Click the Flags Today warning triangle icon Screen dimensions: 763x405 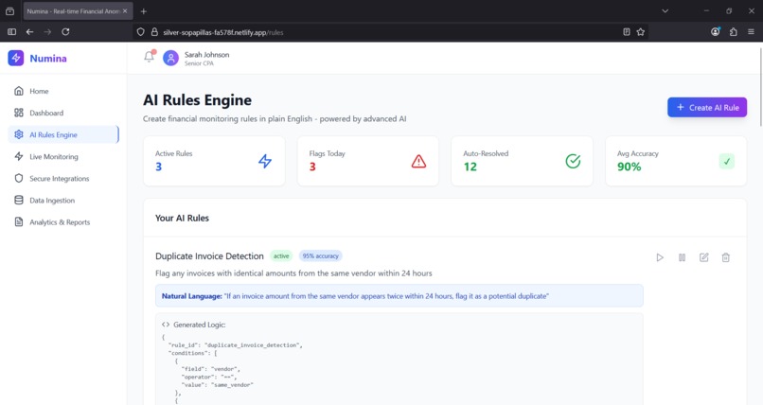coord(418,161)
